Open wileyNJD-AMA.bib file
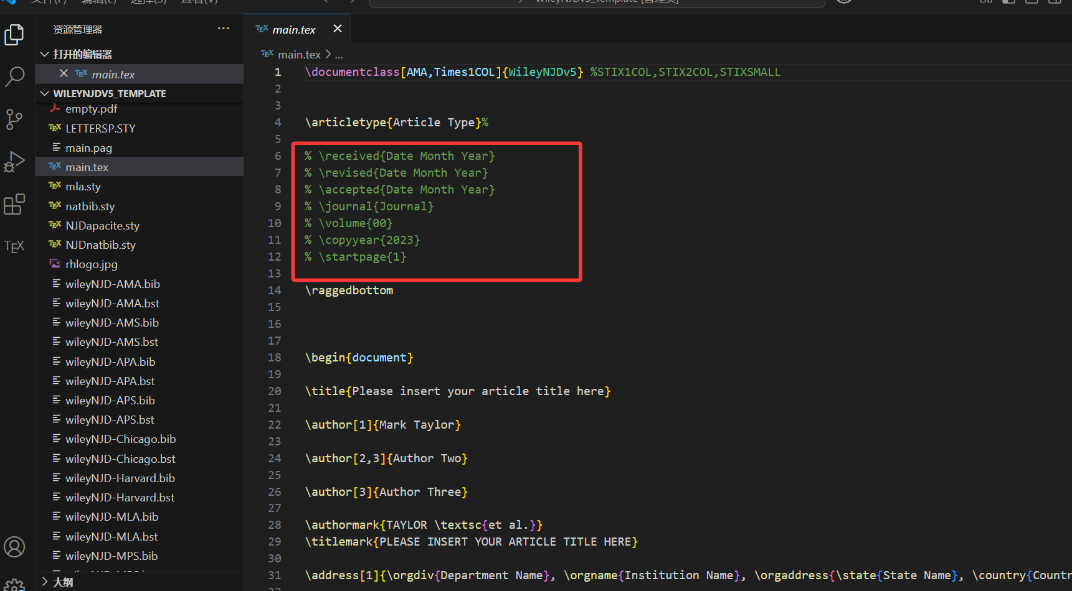This screenshot has width=1072, height=591. coord(140,284)
